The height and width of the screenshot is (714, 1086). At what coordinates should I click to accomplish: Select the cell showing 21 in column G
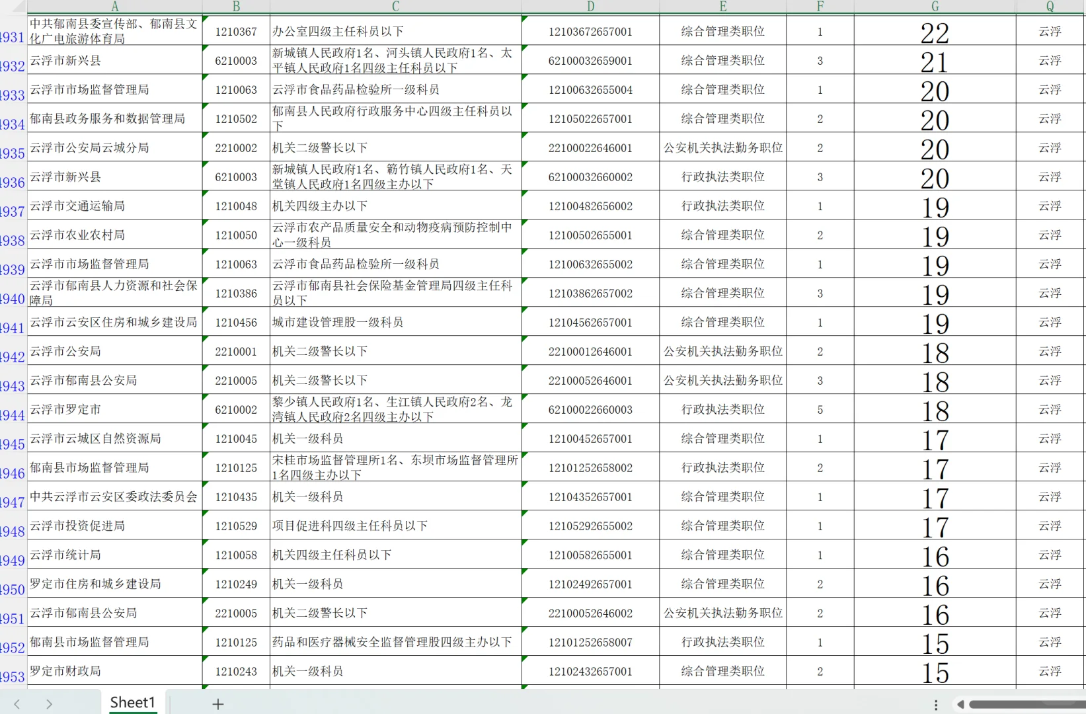click(935, 60)
